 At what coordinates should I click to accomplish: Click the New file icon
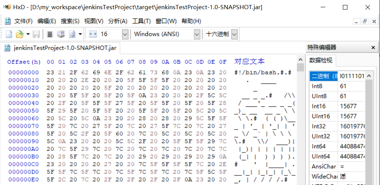click(9, 34)
